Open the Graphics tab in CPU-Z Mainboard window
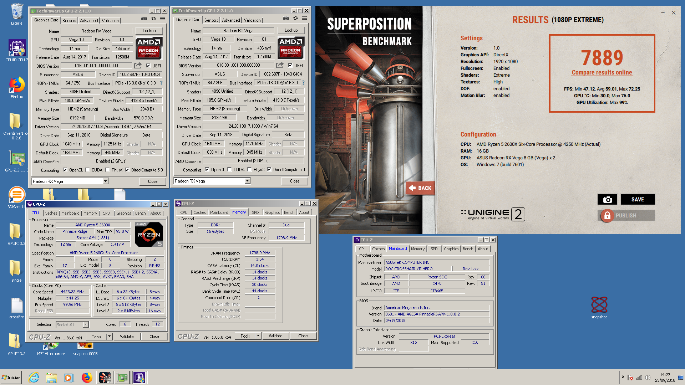Screen dimensions: 685x385 [451, 249]
